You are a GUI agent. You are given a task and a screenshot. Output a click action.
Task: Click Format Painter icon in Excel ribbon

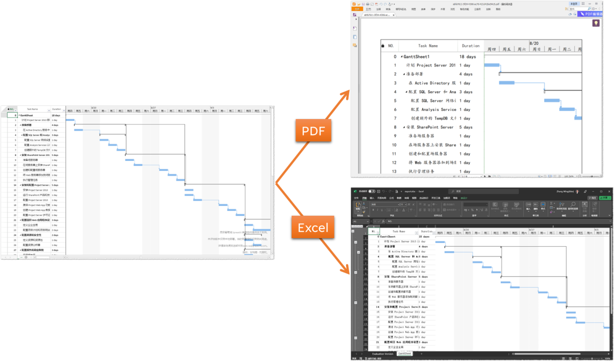click(x=364, y=211)
